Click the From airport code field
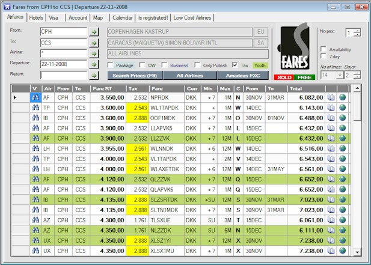Viewport: 371px width, 265px height. 63,32
